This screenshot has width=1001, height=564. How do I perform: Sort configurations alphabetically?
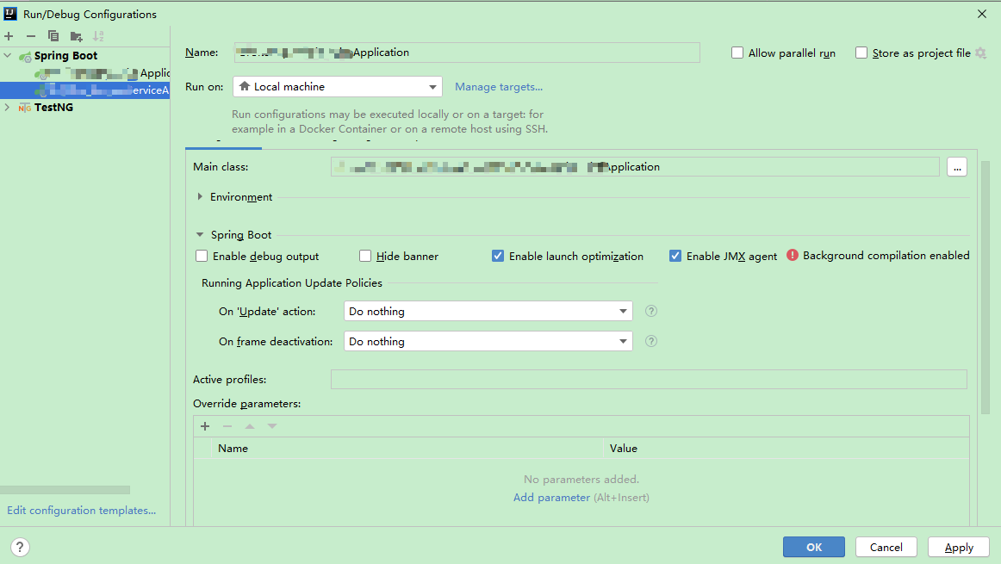pyautogui.click(x=98, y=36)
